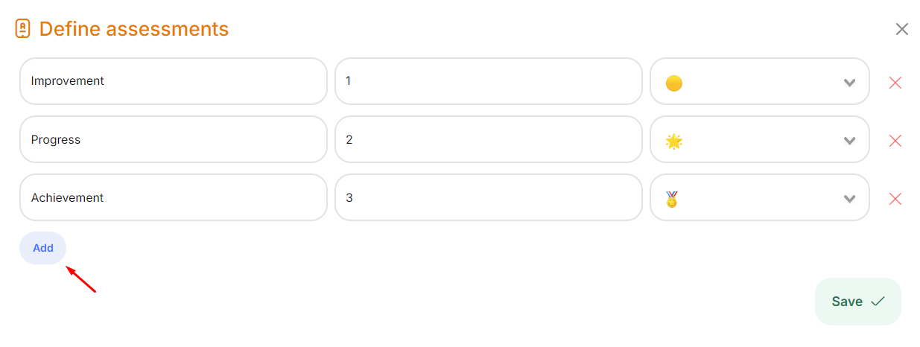Click the yellow circle emoji icon
This screenshot has height=347, width=920.
click(x=673, y=83)
